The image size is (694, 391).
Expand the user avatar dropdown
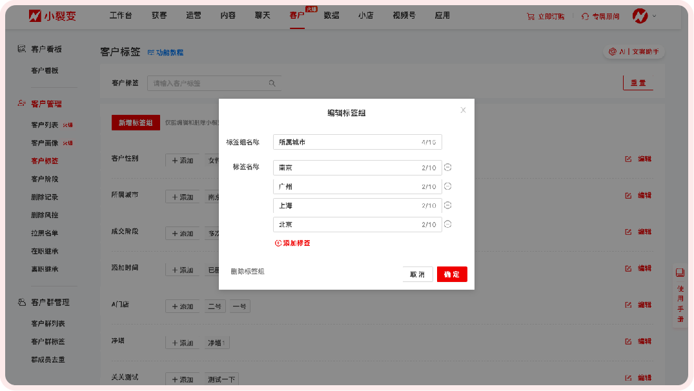(644, 15)
